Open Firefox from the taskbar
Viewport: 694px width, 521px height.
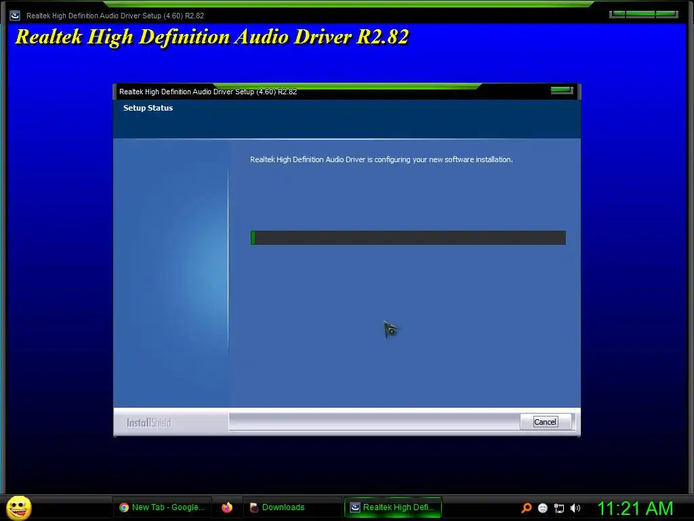pyautogui.click(x=227, y=507)
